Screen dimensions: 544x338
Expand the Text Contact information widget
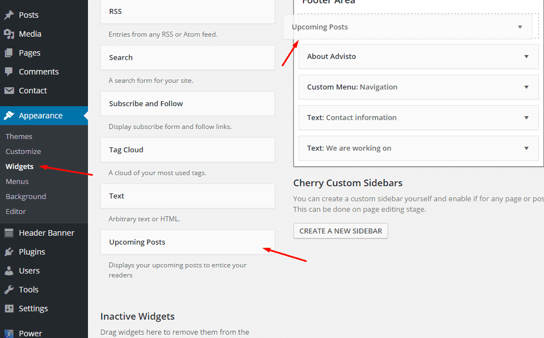526,118
